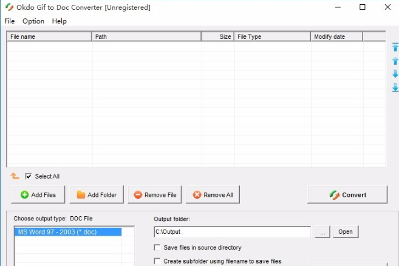The width and height of the screenshot is (399, 266).
Task: Click the Remove File button
Action: click(x=155, y=195)
